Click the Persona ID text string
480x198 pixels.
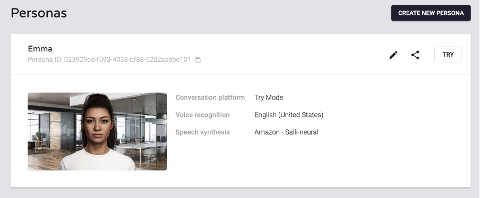[109, 59]
